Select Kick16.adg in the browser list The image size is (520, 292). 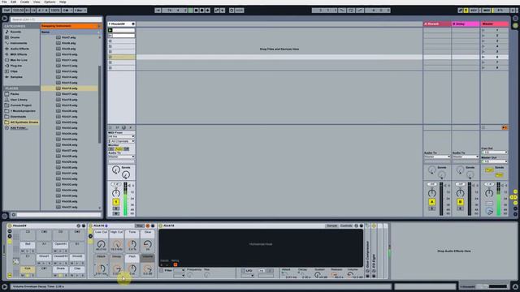(69, 88)
